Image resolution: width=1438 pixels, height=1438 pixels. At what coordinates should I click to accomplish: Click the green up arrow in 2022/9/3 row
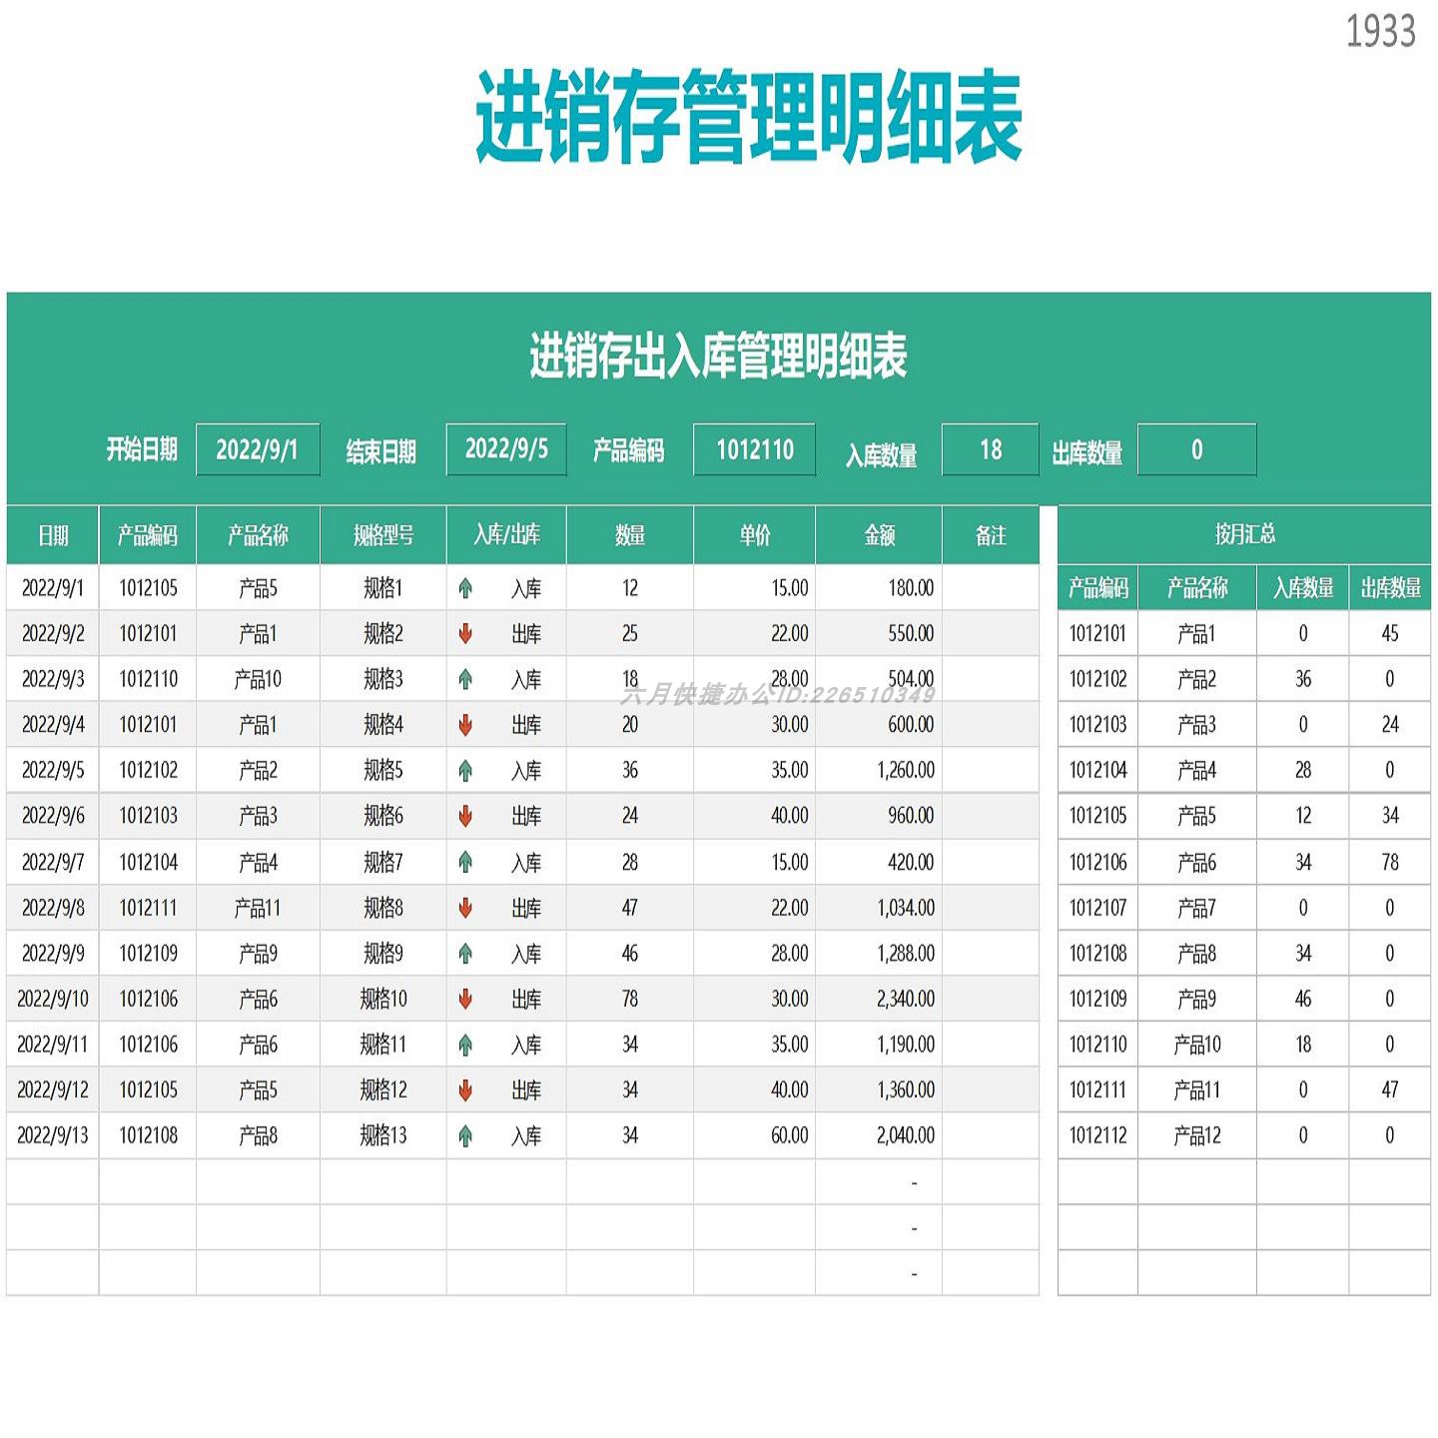click(x=465, y=679)
